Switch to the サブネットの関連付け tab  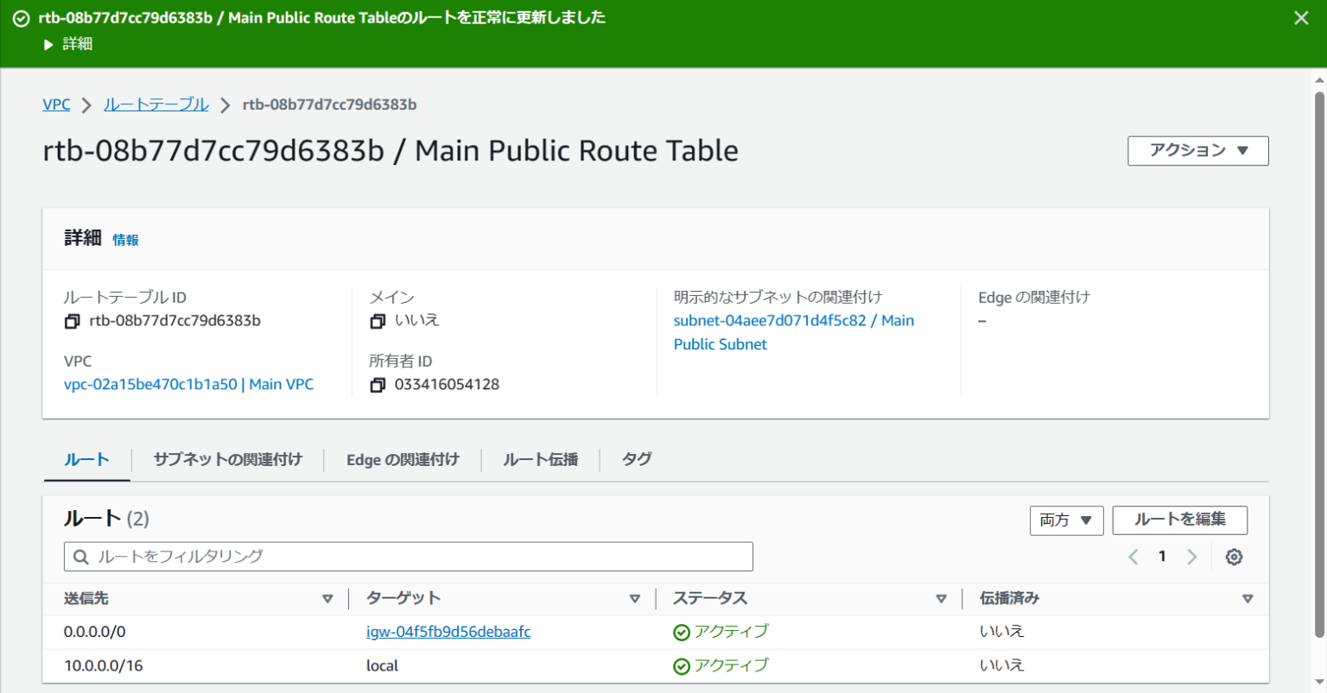[227, 459]
